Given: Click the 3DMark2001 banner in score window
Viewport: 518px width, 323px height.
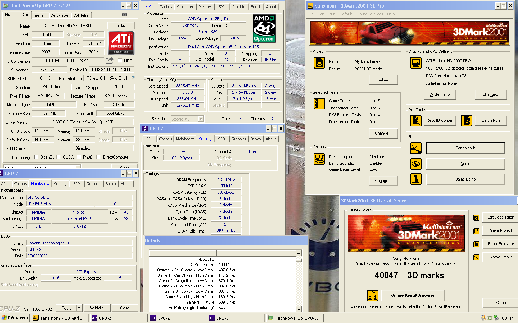Looking at the screenshot, I should tap(406, 233).
